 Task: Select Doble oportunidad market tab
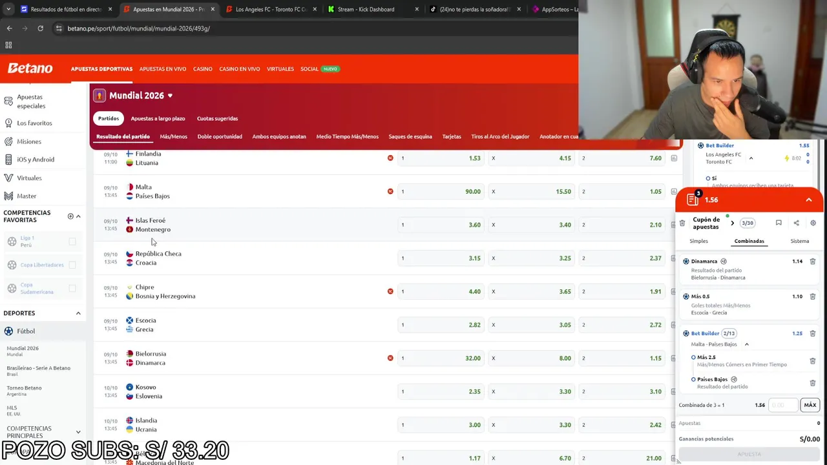tap(220, 136)
